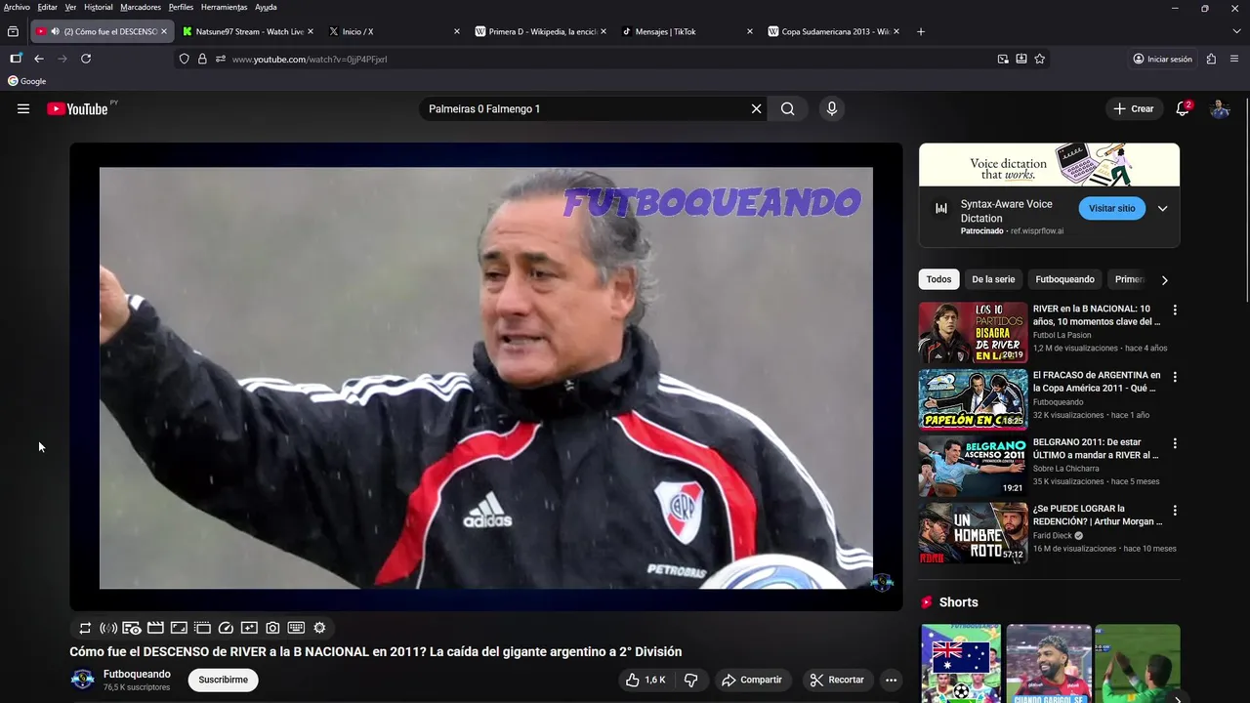The height and width of the screenshot is (703, 1250).
Task: Click the magnifier search button
Action: [x=787, y=108]
